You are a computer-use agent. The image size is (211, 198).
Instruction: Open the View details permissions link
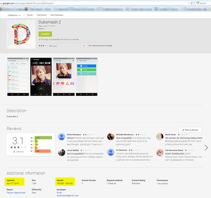click(162, 184)
